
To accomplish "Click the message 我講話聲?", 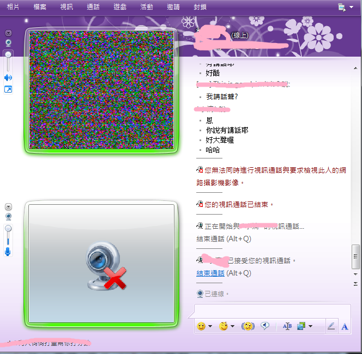I will click(222, 96).
